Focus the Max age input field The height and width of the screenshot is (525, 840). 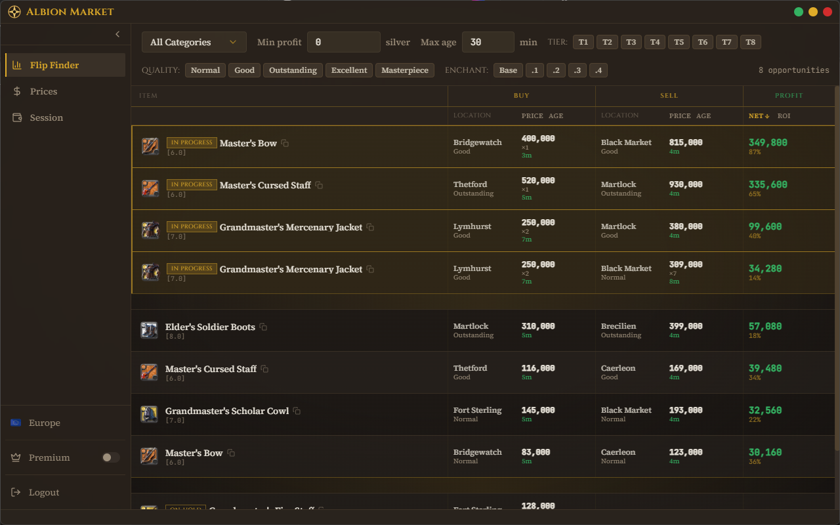point(488,42)
